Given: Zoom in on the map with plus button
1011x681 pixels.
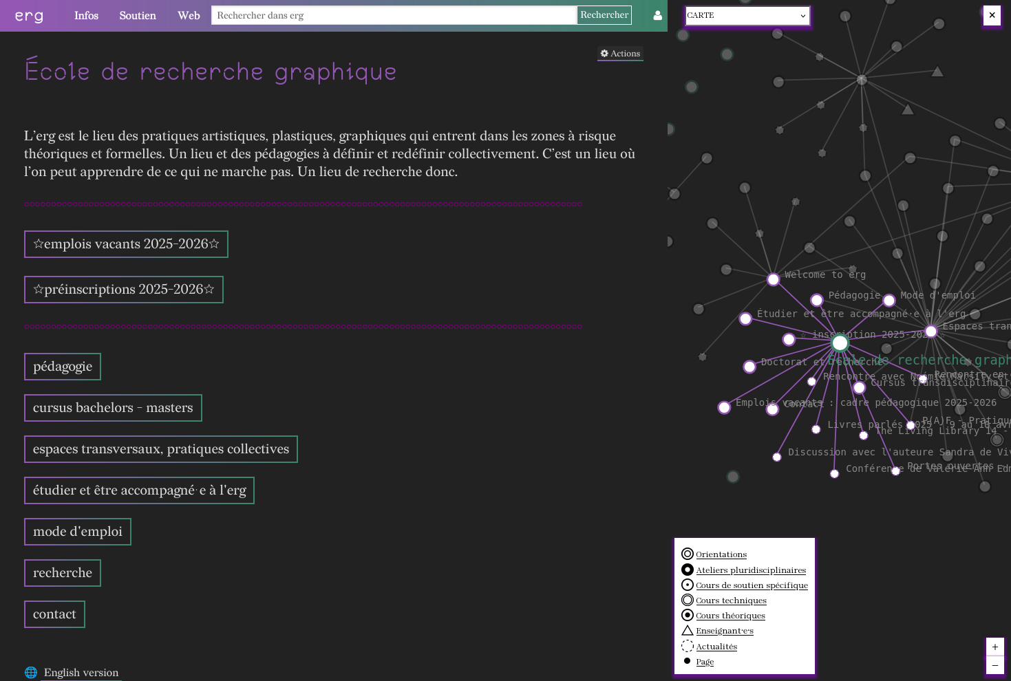Looking at the screenshot, I should click(x=994, y=647).
